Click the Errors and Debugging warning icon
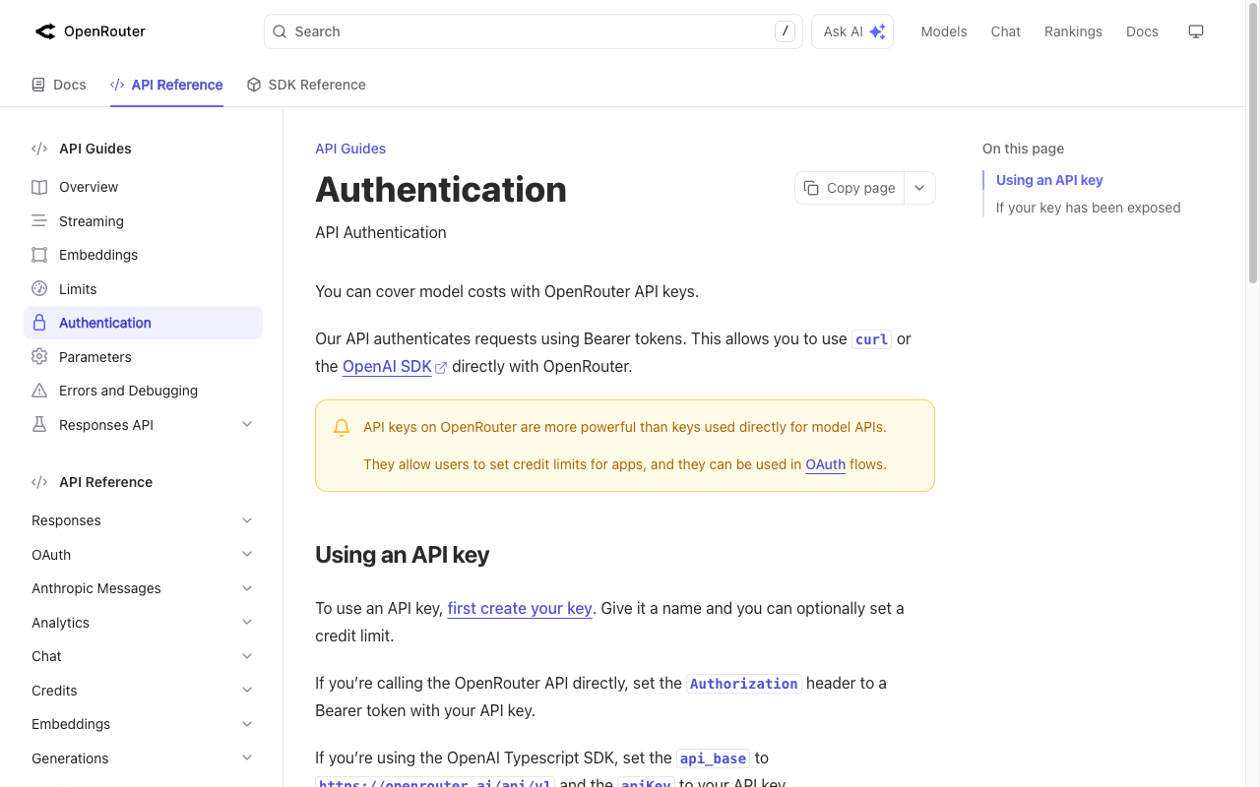The image size is (1260, 787). [x=38, y=391]
